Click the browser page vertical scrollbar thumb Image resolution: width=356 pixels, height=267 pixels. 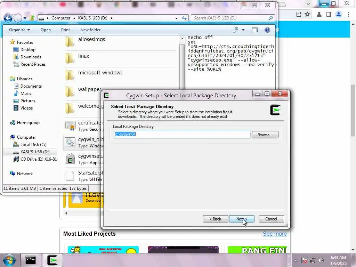tap(353, 111)
